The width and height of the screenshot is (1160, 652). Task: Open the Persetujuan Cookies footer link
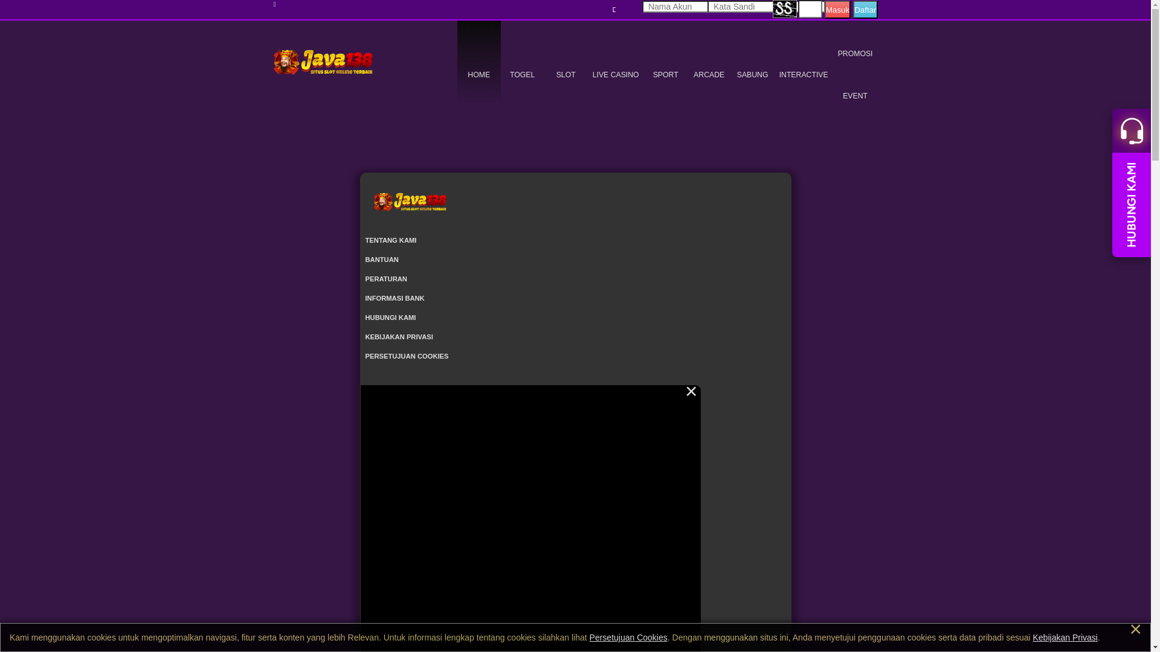coord(407,356)
